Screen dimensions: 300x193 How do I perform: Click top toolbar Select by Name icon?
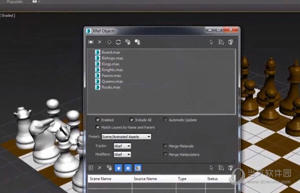pyautogui.click(x=221, y=42)
